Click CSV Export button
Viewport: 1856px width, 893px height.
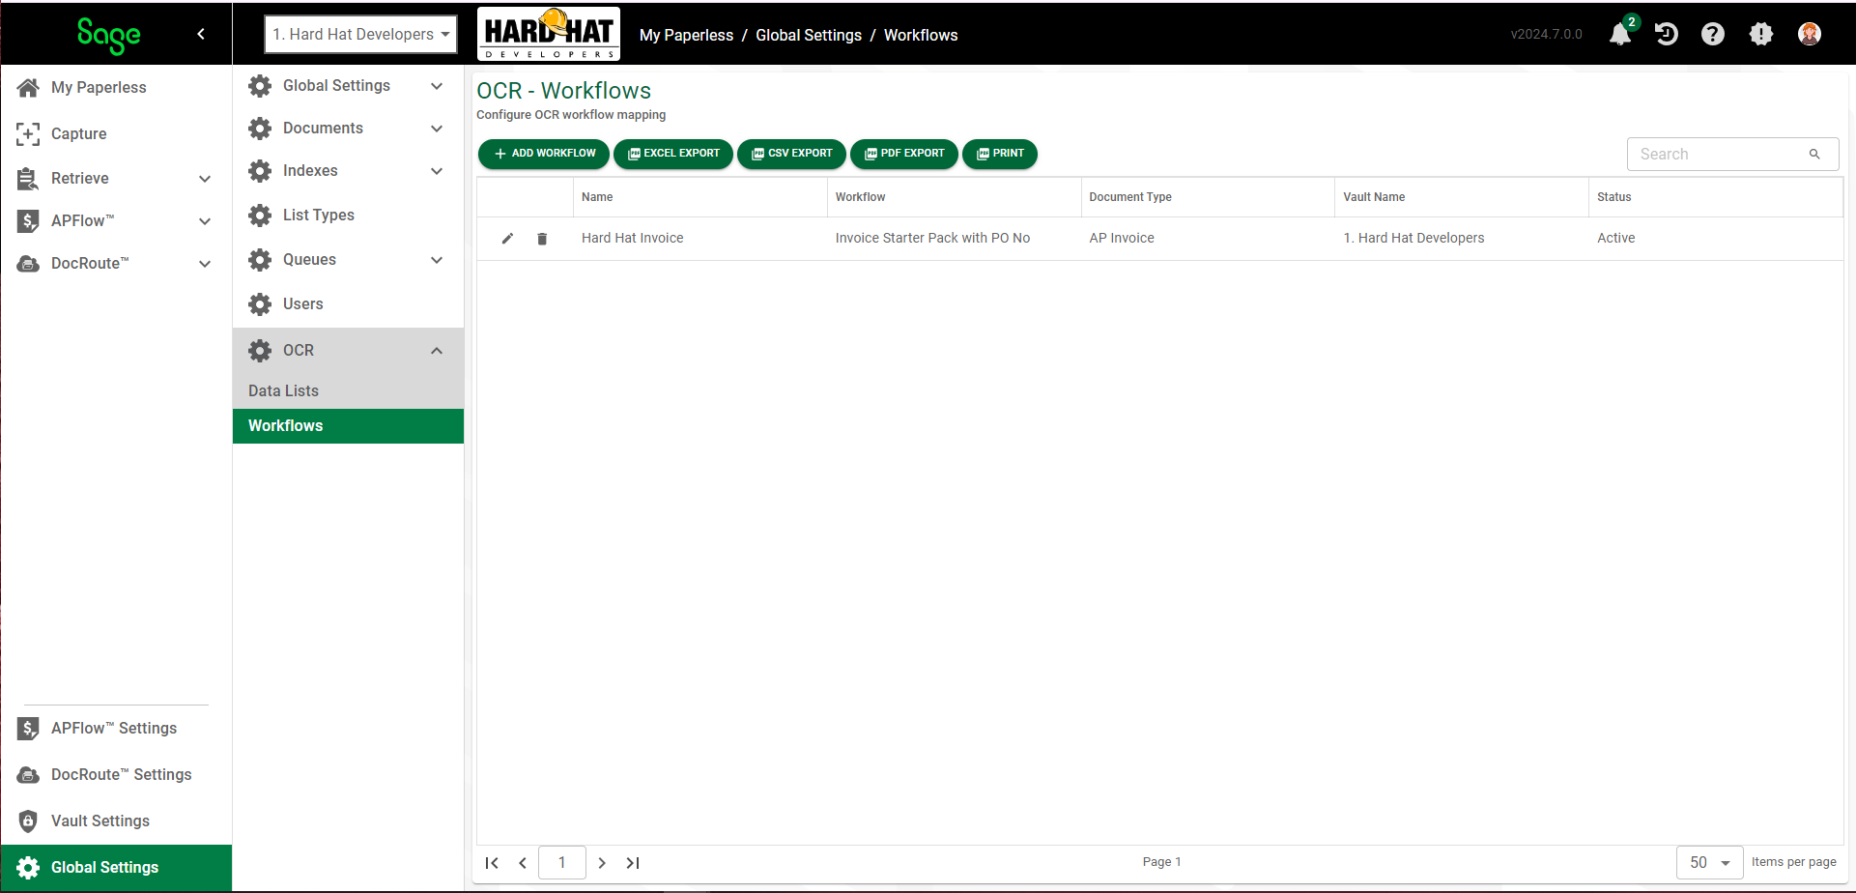pyautogui.click(x=791, y=154)
